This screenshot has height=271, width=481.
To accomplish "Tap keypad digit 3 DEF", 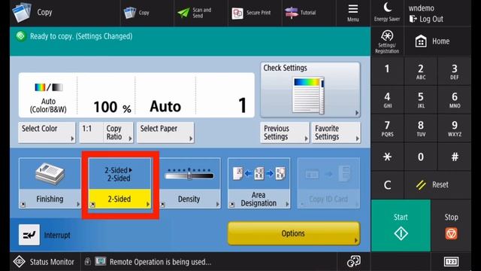I will (454, 71).
